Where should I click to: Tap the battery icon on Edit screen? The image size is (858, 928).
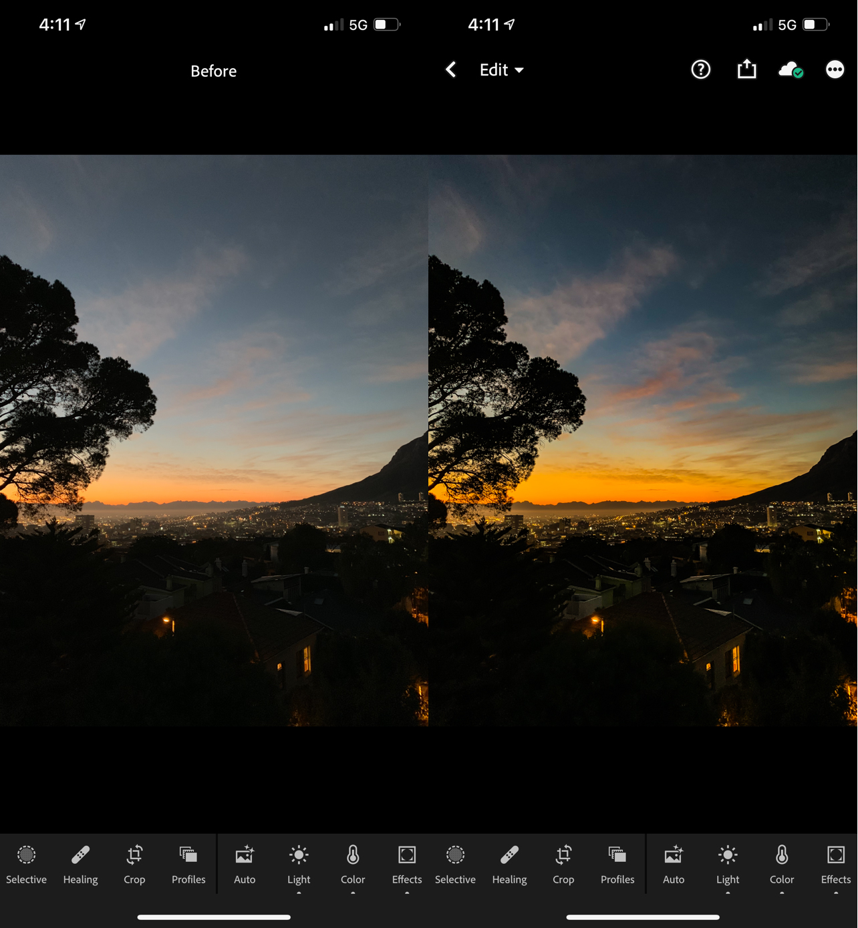(x=816, y=25)
